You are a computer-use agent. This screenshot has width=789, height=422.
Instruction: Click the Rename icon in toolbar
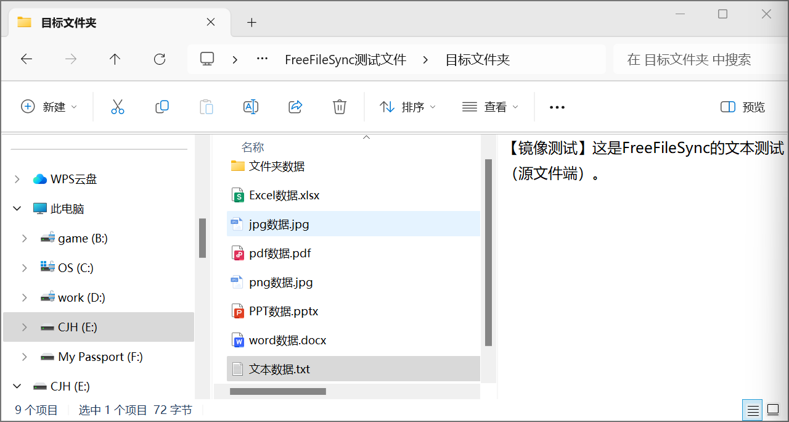(x=251, y=107)
